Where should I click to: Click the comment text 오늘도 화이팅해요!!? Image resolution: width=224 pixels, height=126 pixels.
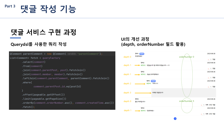point(153,74)
